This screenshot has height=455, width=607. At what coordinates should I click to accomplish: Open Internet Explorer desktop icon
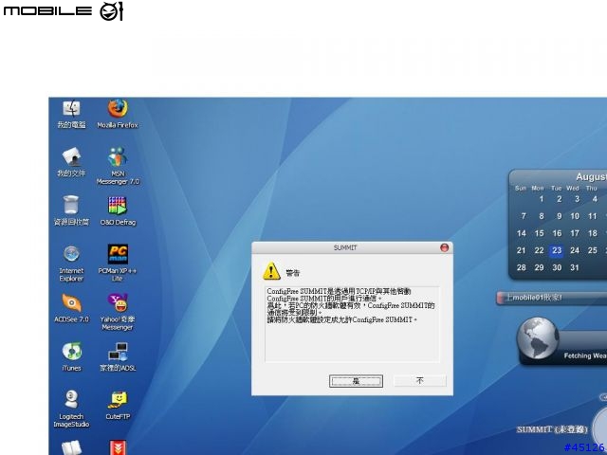pos(72,264)
